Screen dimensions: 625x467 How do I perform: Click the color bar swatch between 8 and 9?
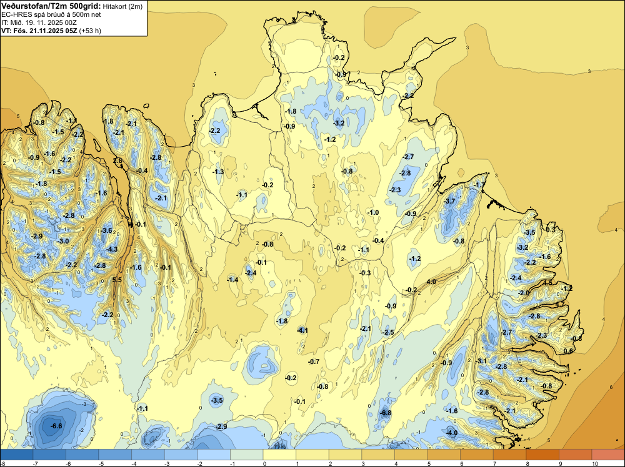pyautogui.click(x=543, y=455)
